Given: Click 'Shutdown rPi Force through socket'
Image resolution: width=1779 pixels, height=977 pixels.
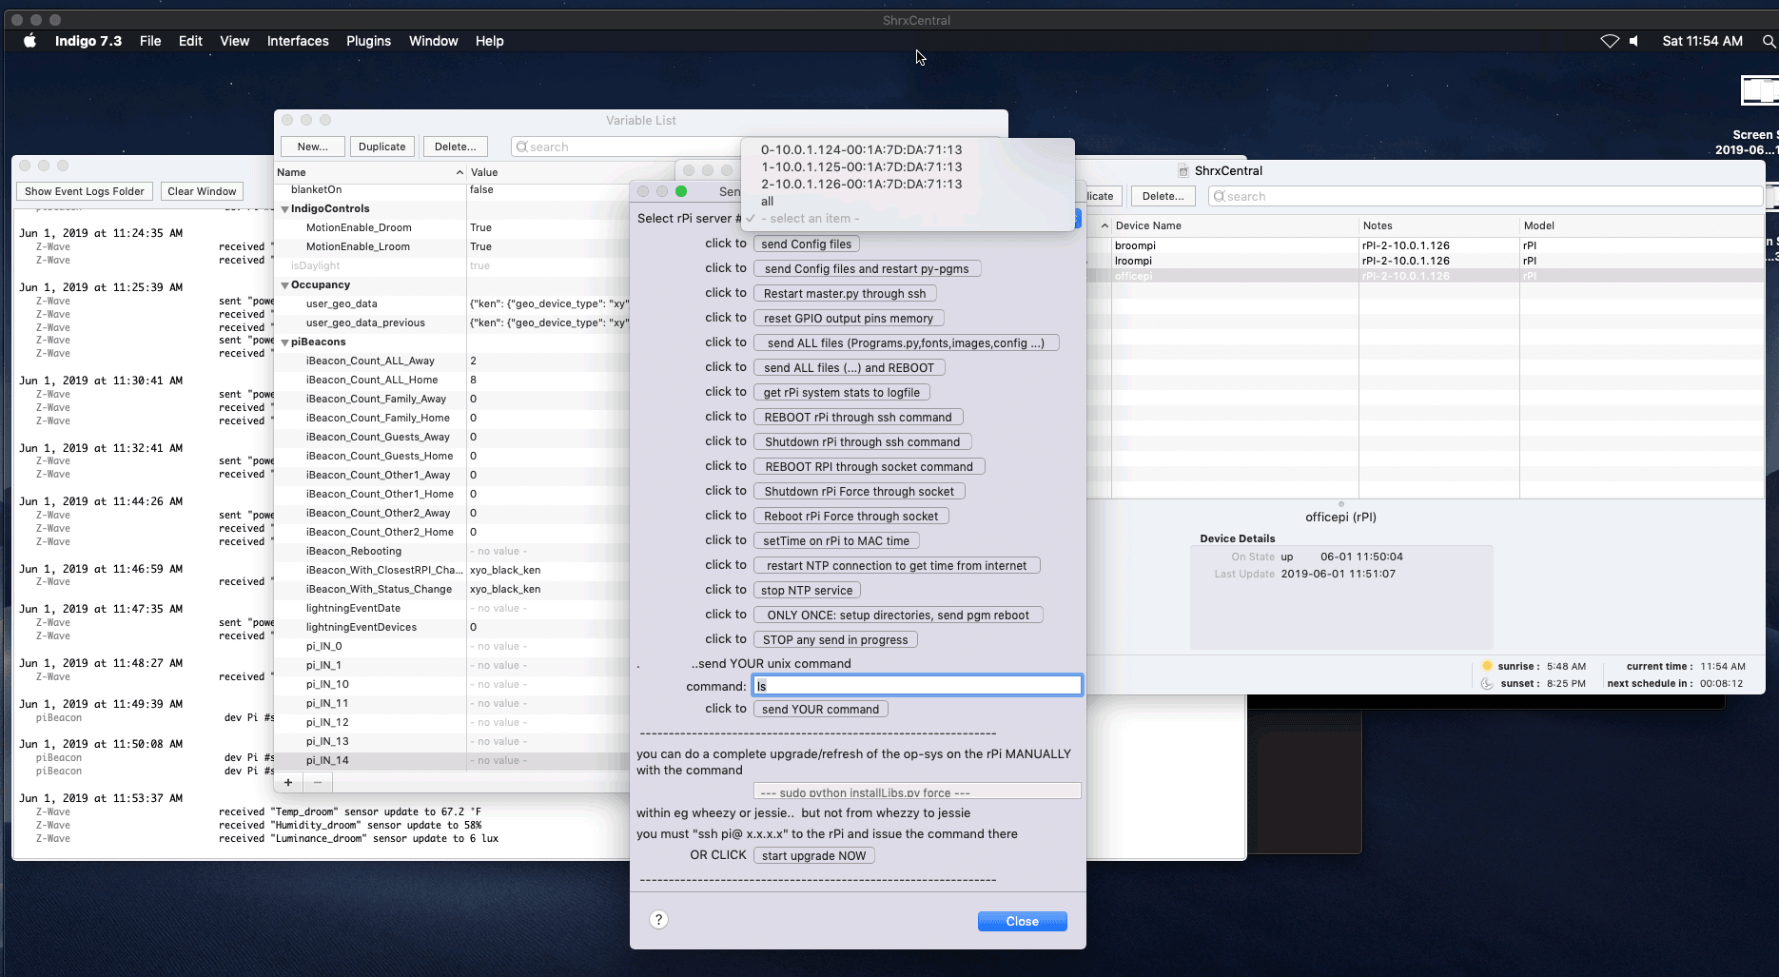Looking at the screenshot, I should tap(859, 492).
